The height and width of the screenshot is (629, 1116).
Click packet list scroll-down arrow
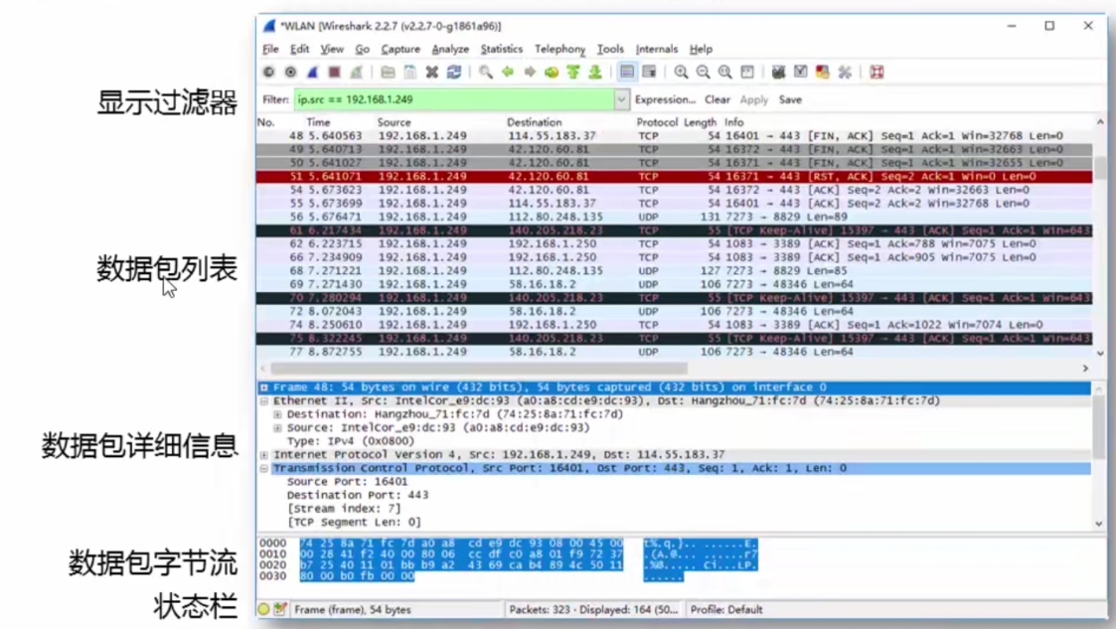[x=1100, y=354]
